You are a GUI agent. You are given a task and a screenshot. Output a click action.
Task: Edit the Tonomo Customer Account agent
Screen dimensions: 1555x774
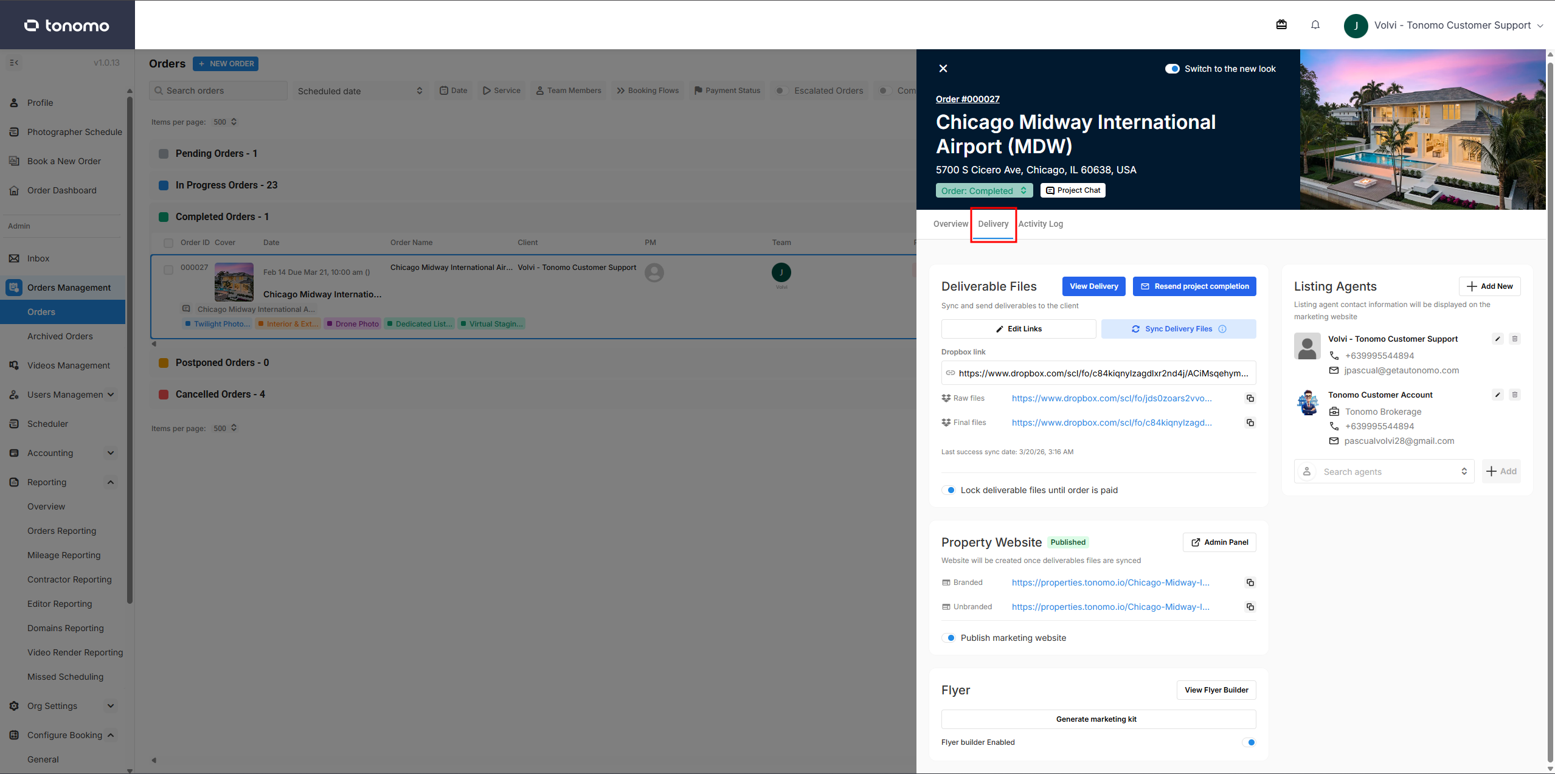click(x=1498, y=395)
